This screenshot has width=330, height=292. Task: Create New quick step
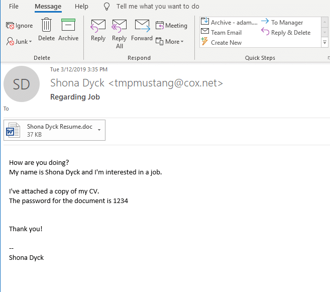click(222, 43)
